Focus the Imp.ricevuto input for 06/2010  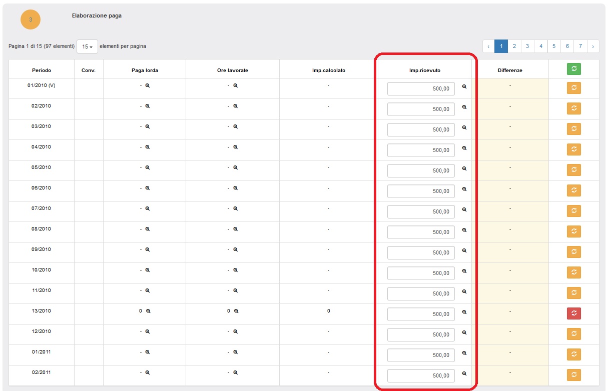coord(421,191)
